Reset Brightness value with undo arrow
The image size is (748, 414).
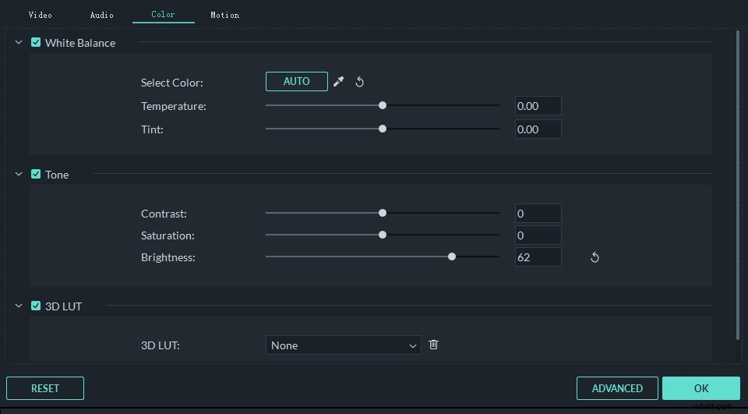(x=595, y=257)
